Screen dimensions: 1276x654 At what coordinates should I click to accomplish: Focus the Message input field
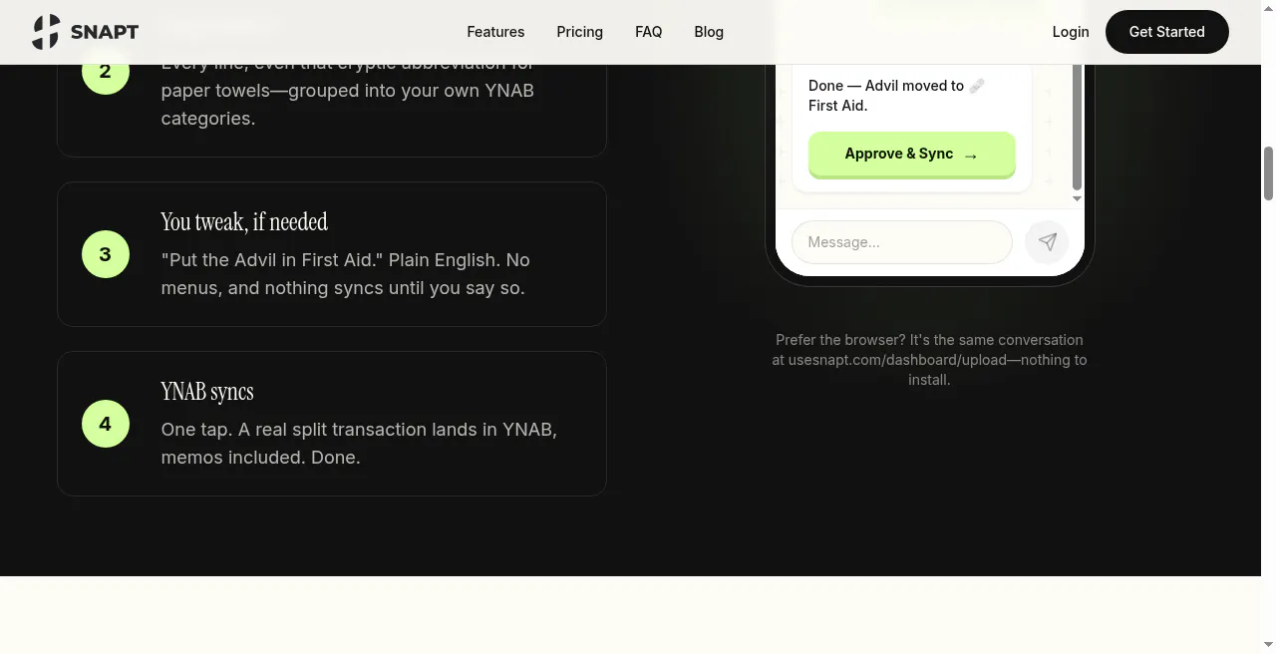(x=901, y=242)
